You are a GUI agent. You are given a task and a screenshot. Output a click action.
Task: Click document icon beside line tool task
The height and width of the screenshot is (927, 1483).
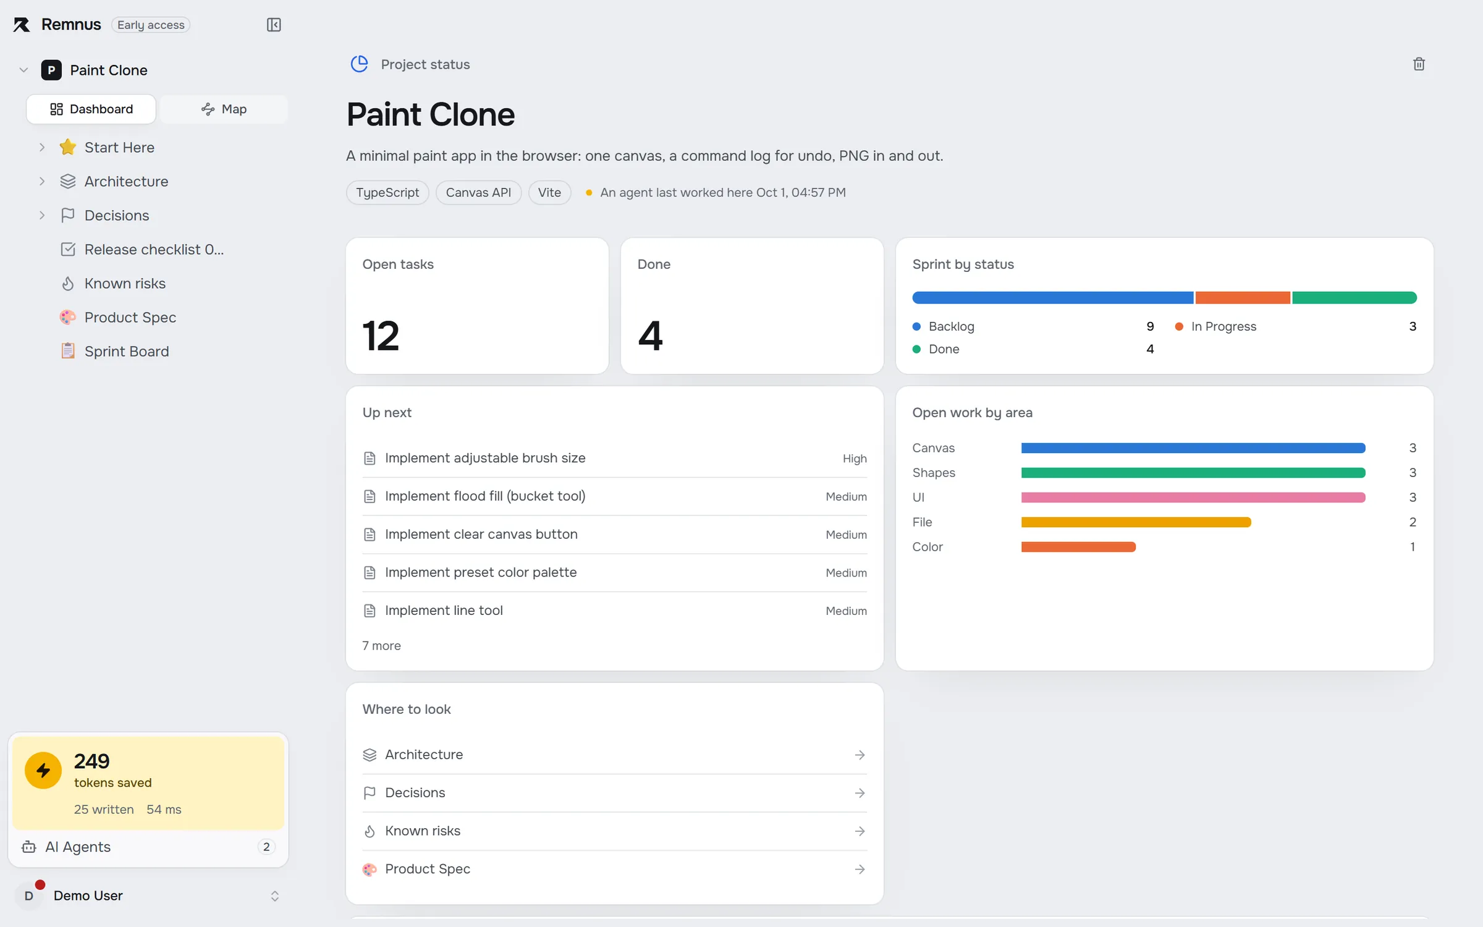[370, 611]
